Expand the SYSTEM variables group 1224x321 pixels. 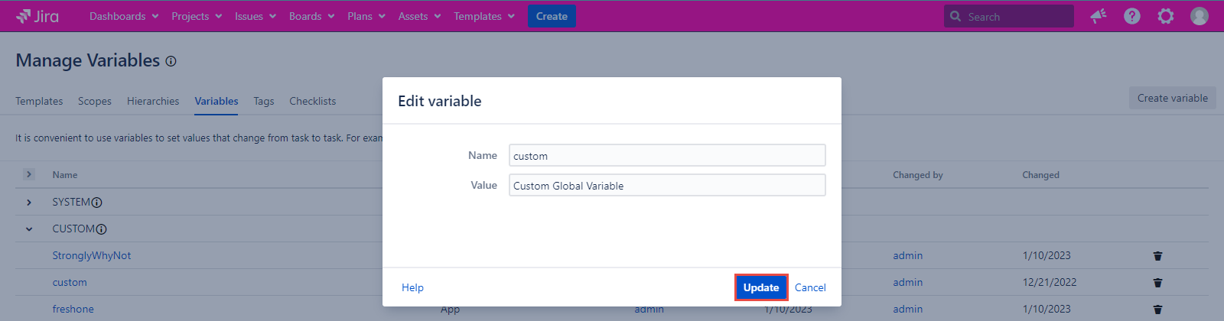29,203
